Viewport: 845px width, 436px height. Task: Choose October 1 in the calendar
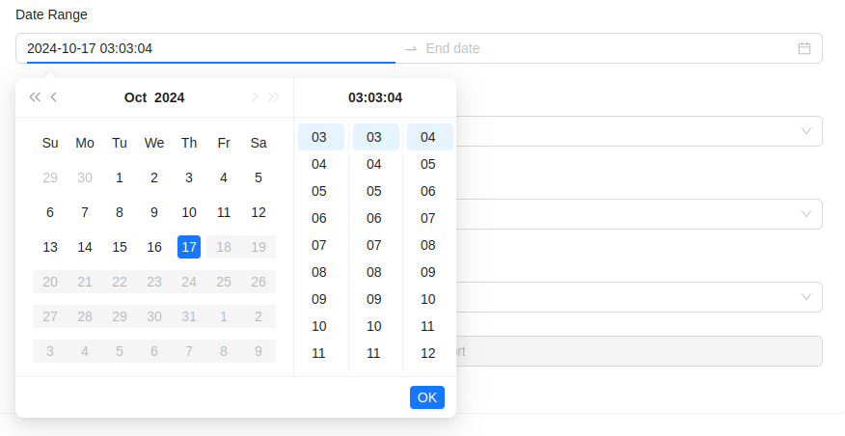point(120,177)
